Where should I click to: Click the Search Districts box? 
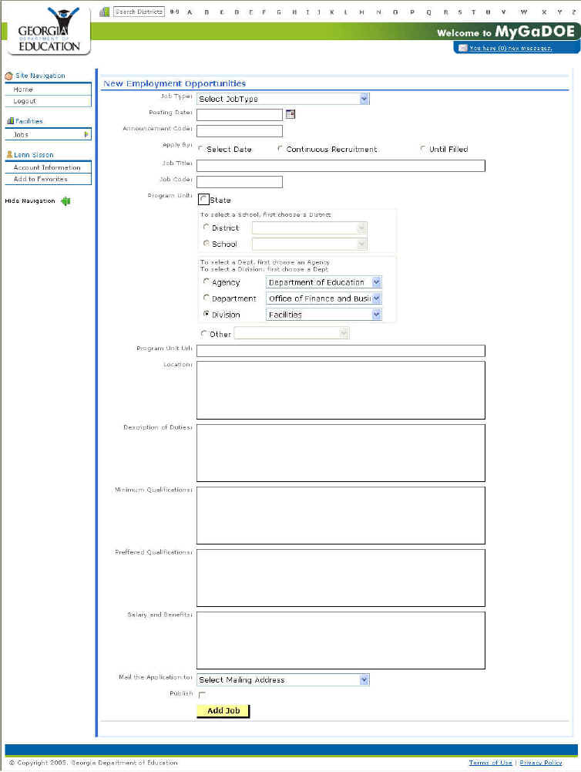click(139, 12)
